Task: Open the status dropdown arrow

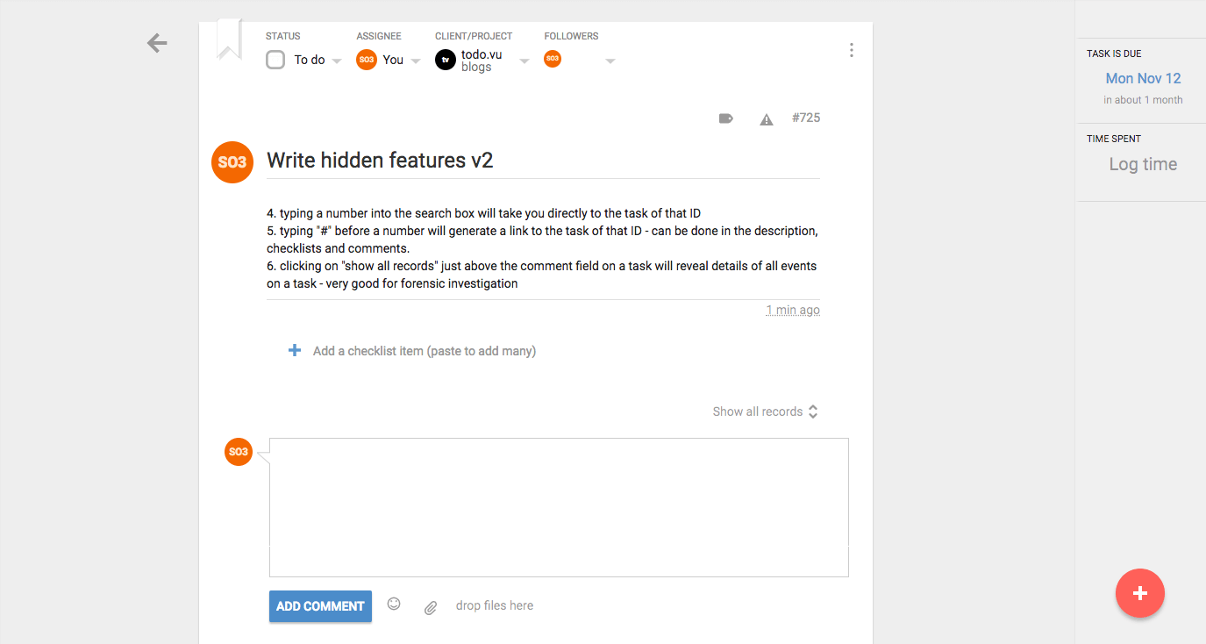Action: pos(336,61)
